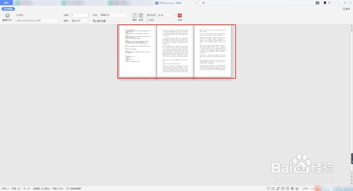This screenshot has height=191, width=353.
Task: Click the 页面: 3/3 page indicator
Action: (16, 189)
